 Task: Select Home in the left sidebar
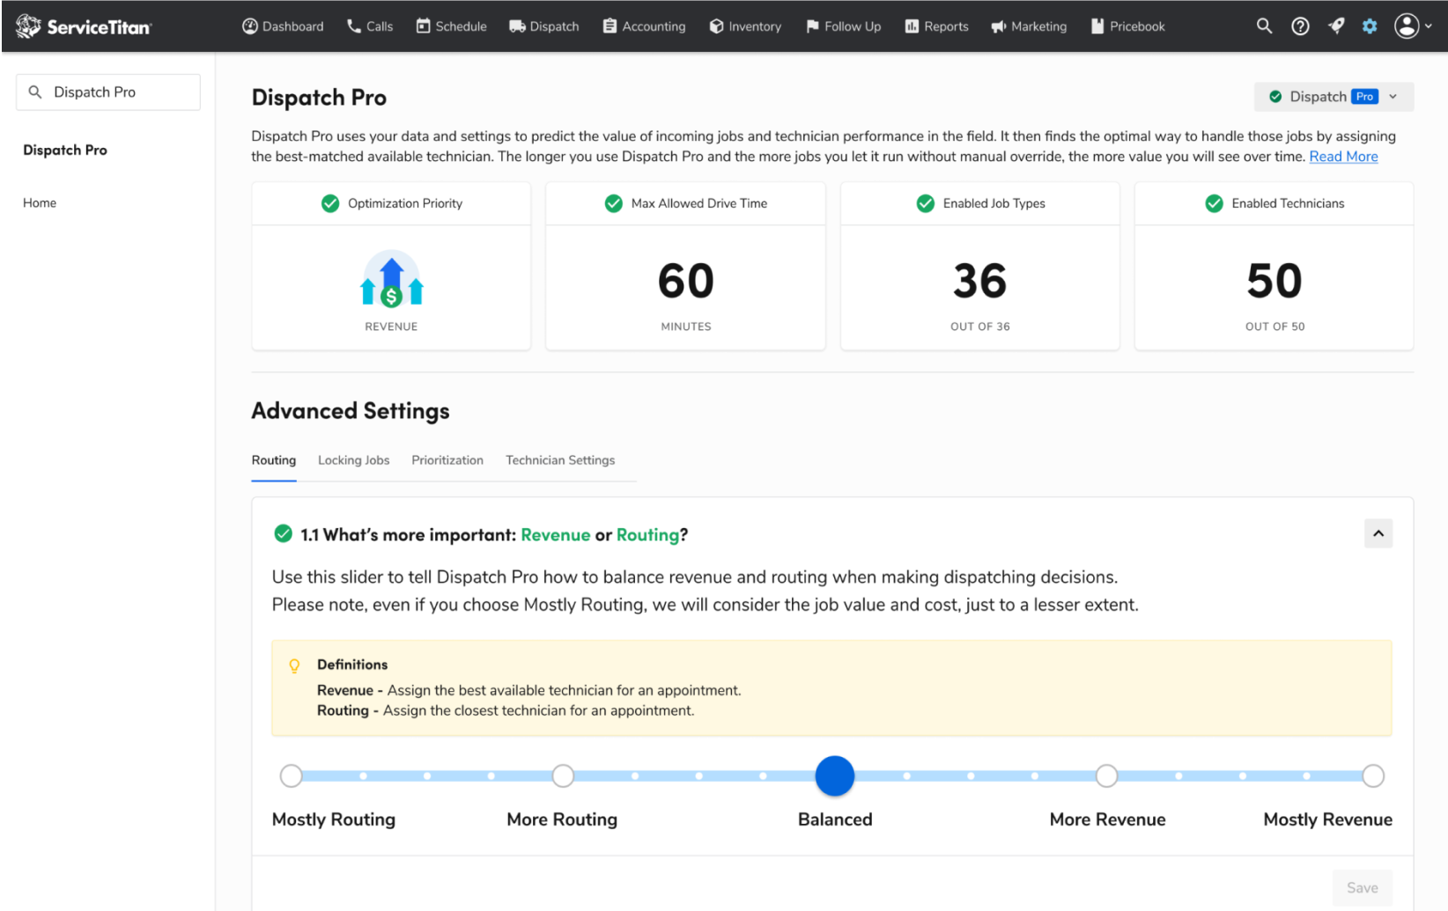(40, 202)
